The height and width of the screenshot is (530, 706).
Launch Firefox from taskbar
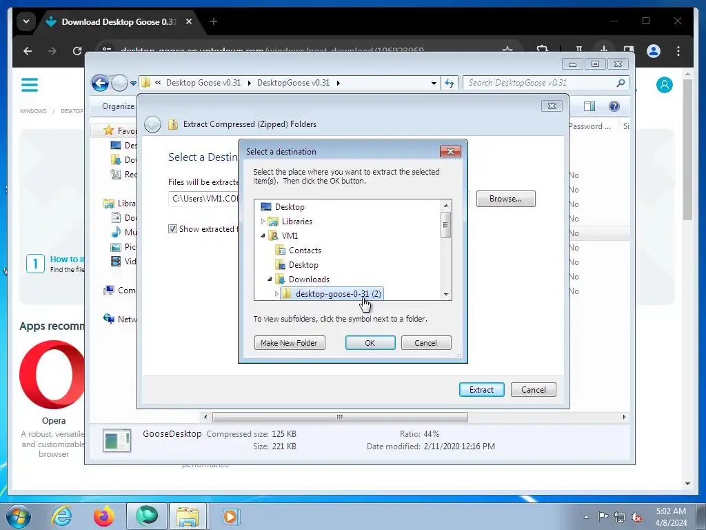pyautogui.click(x=103, y=516)
